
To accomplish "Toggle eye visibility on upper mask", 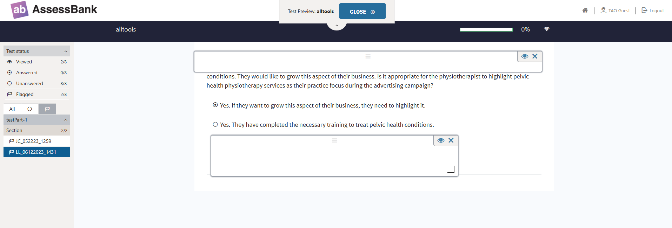I will point(525,56).
